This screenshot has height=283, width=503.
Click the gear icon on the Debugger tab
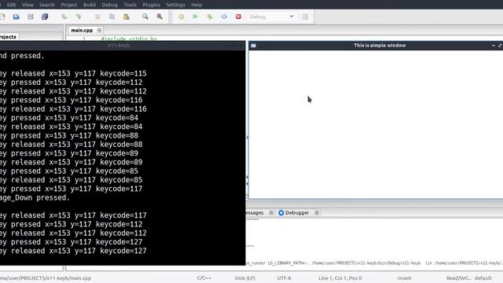(x=281, y=213)
